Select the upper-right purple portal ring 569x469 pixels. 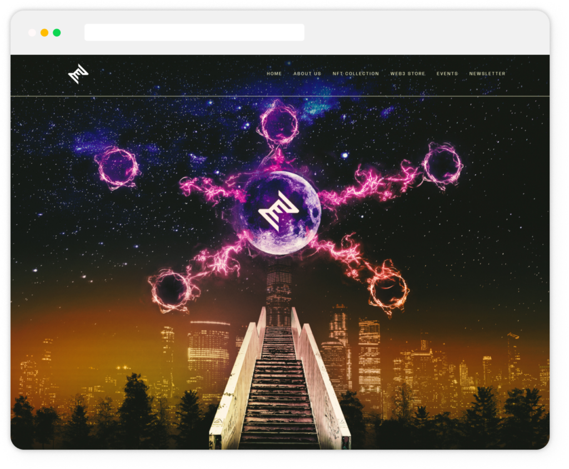pos(442,164)
